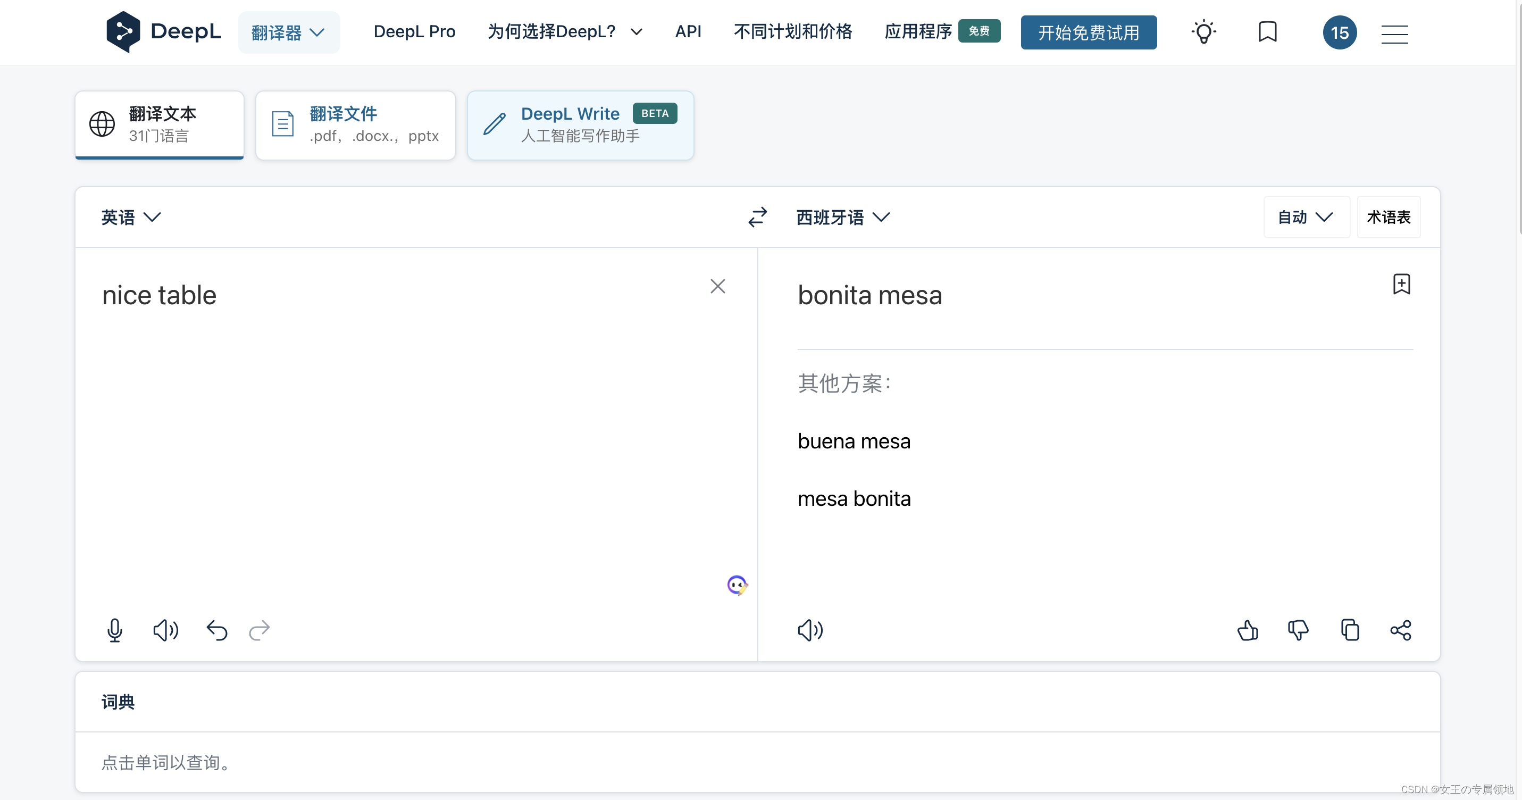Toggle light bulb appearance icon
This screenshot has height=800, width=1522.
tap(1203, 32)
